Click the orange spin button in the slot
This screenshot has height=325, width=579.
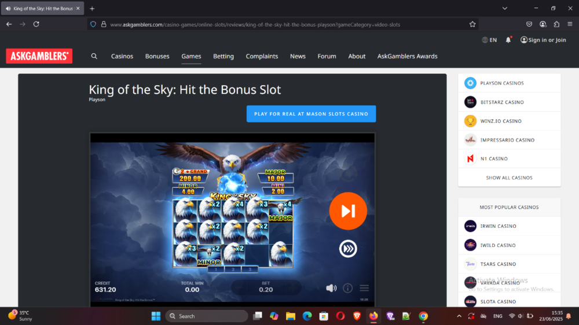348,211
